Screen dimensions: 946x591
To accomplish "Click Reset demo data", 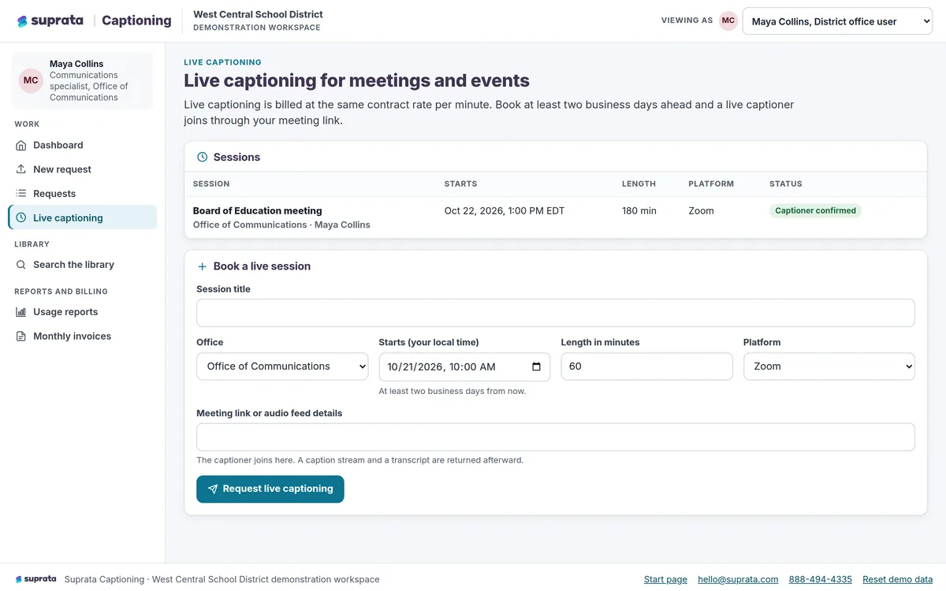I will [x=897, y=579].
